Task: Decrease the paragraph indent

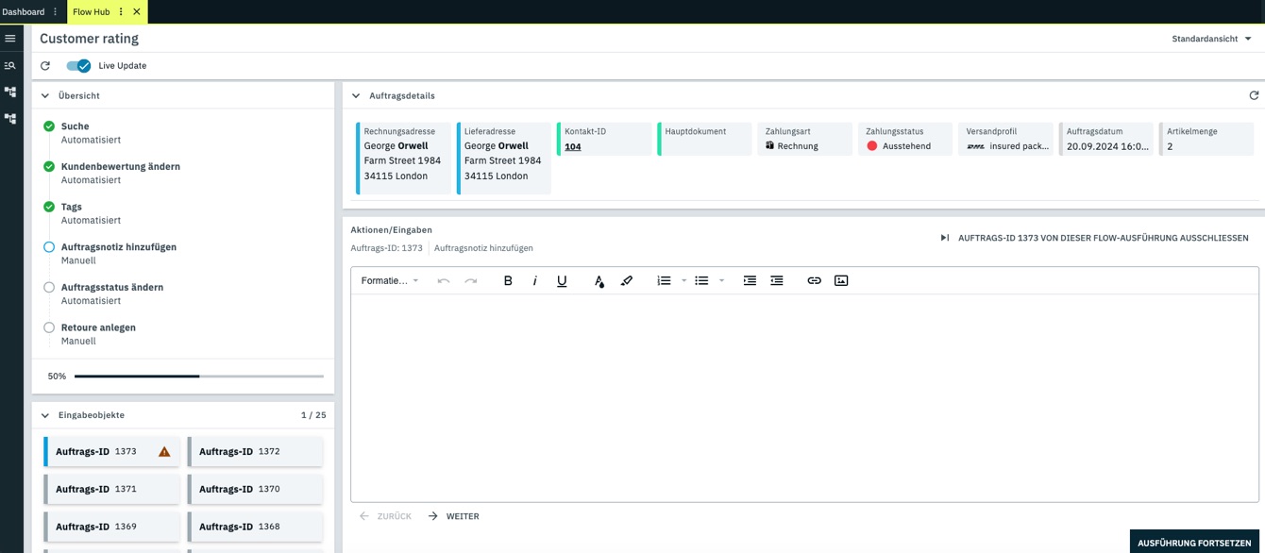Action: pyautogui.click(x=777, y=280)
